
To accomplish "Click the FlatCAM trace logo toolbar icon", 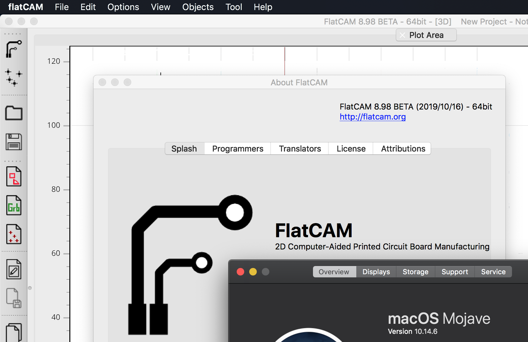I will (14, 49).
